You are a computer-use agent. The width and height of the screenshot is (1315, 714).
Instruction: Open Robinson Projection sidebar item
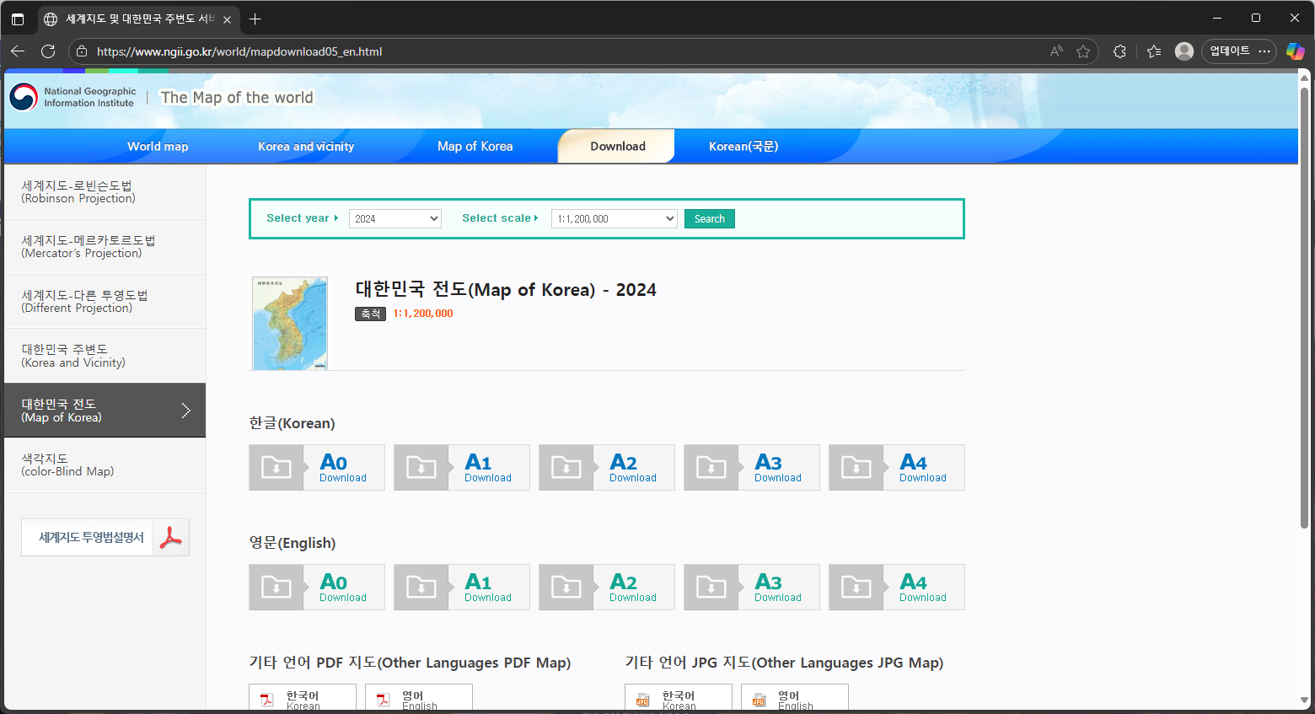105,192
